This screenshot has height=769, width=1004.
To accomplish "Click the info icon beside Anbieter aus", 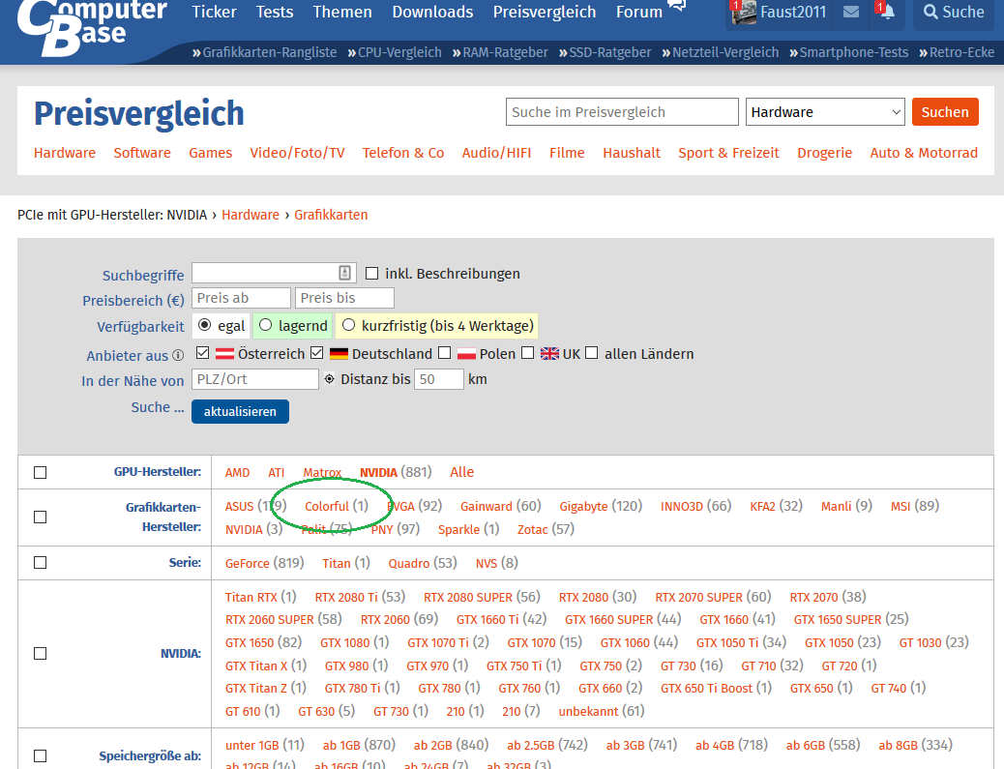I will coord(178,355).
